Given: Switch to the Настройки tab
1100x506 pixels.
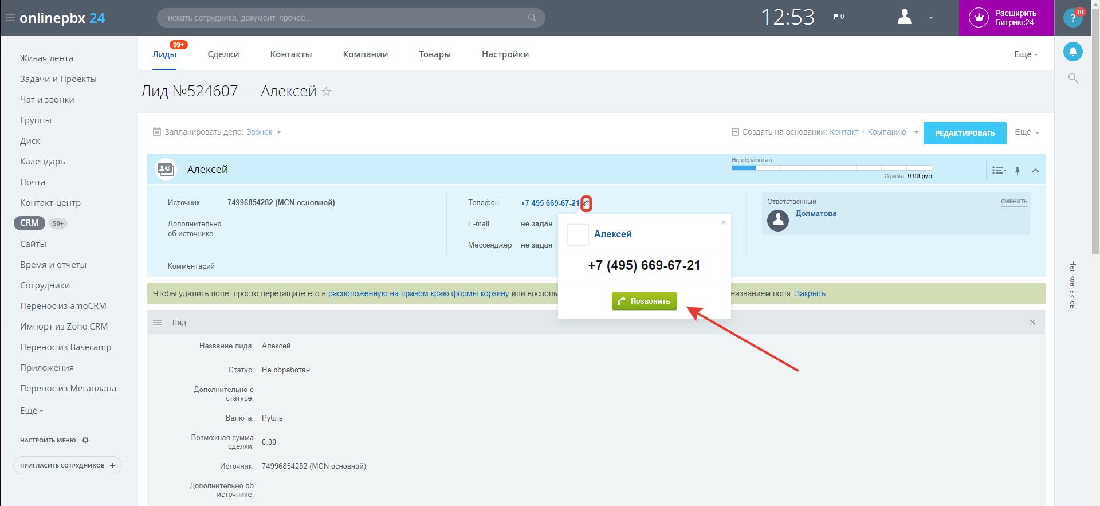Looking at the screenshot, I should [505, 54].
